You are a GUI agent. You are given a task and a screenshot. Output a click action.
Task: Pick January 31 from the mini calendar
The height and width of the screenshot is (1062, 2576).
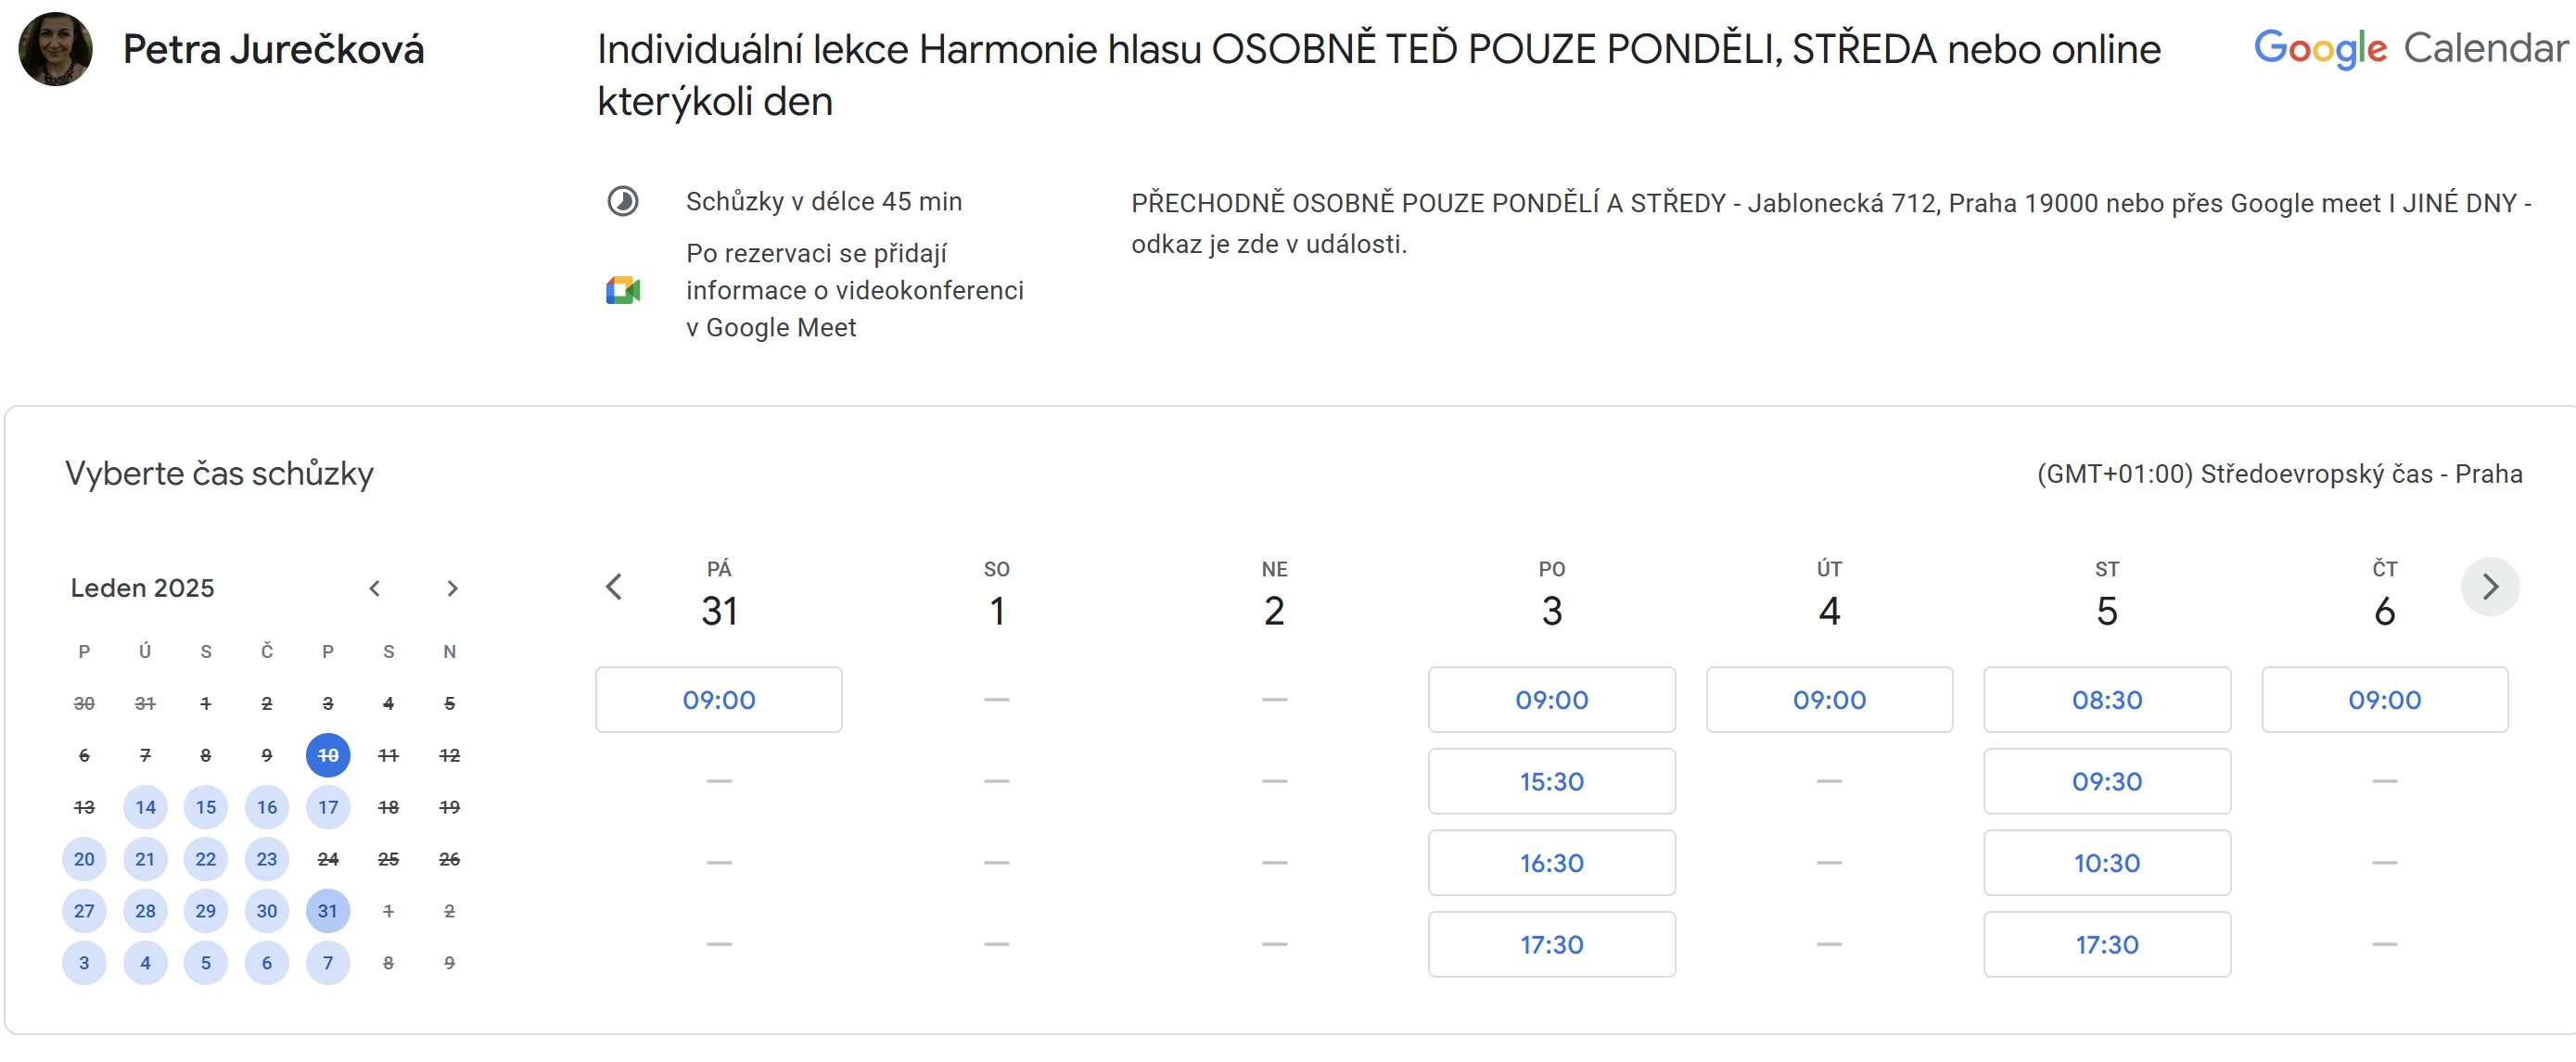pos(328,910)
